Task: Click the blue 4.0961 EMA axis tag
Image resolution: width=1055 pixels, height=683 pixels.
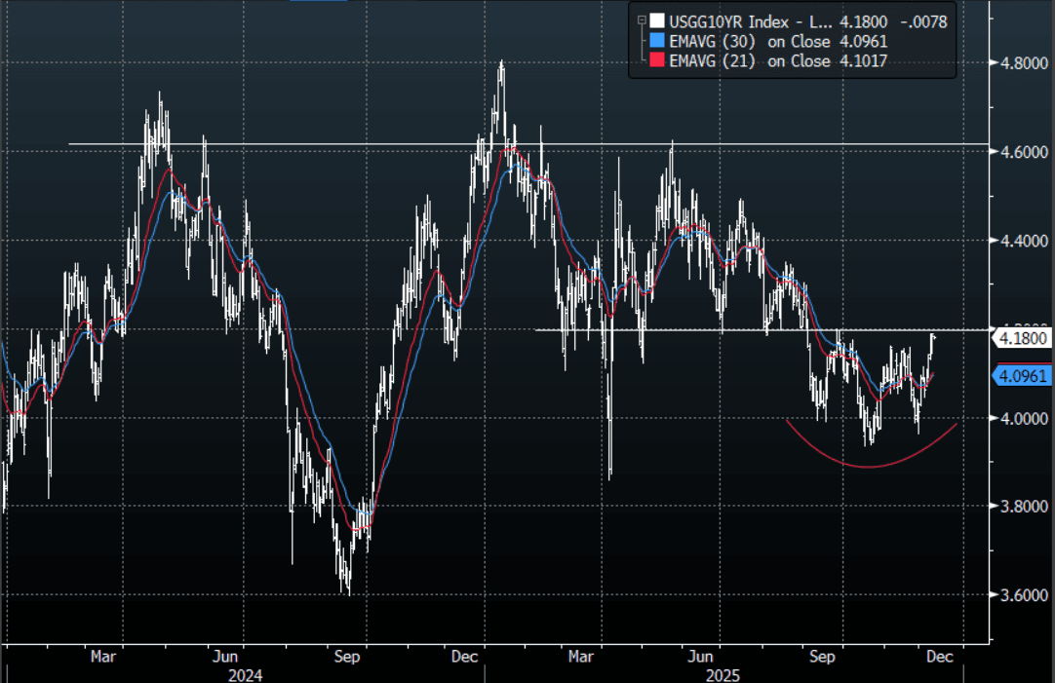Action: tap(1023, 375)
